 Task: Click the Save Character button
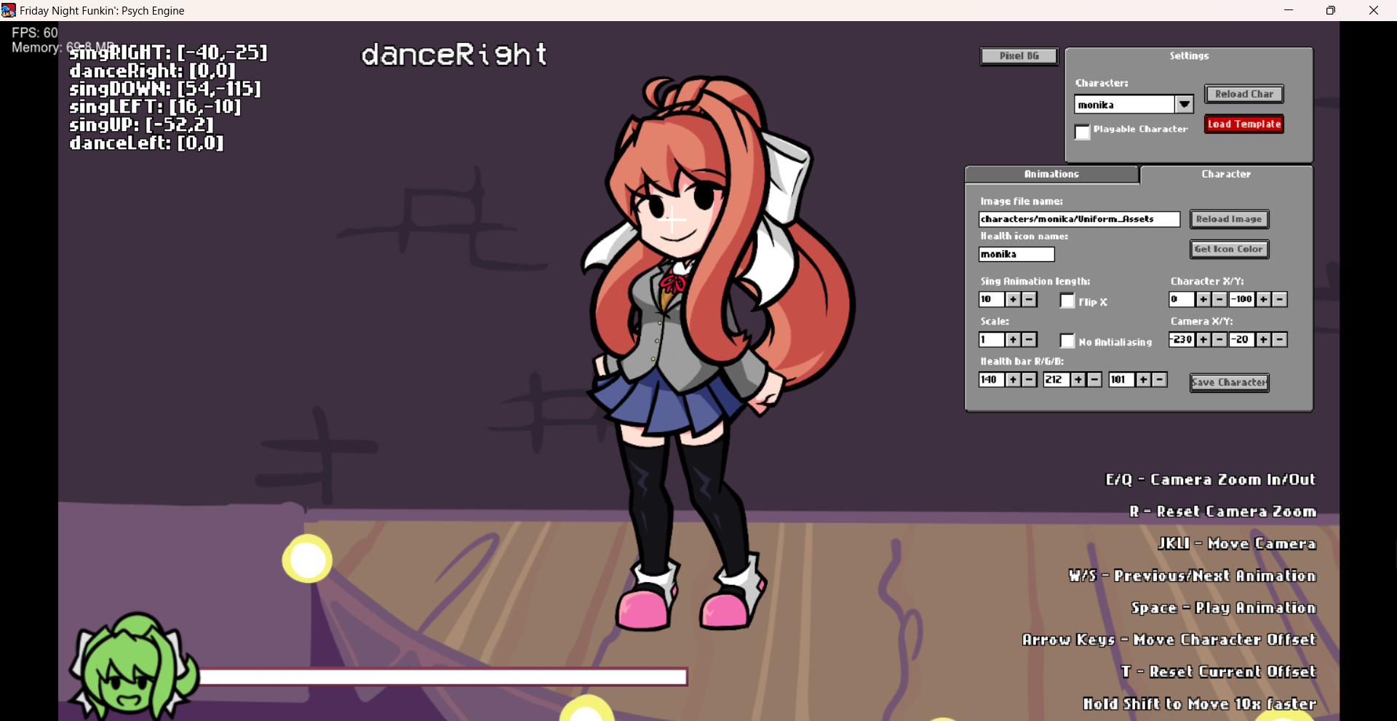click(1229, 383)
